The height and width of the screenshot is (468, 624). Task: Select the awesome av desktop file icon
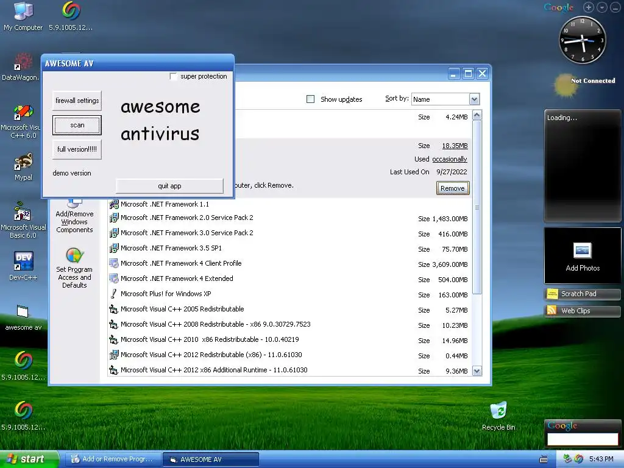pos(23,317)
